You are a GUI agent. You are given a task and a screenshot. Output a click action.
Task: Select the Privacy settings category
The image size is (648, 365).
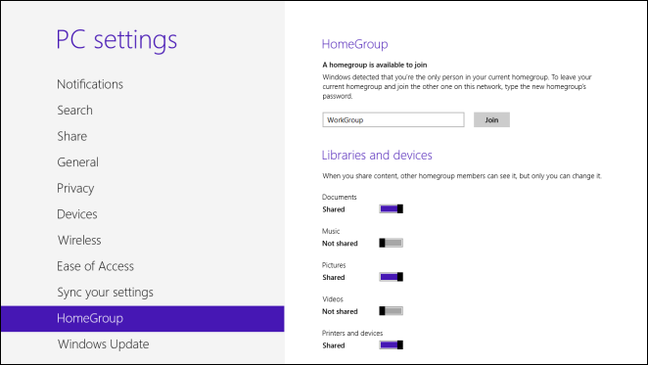coord(75,189)
